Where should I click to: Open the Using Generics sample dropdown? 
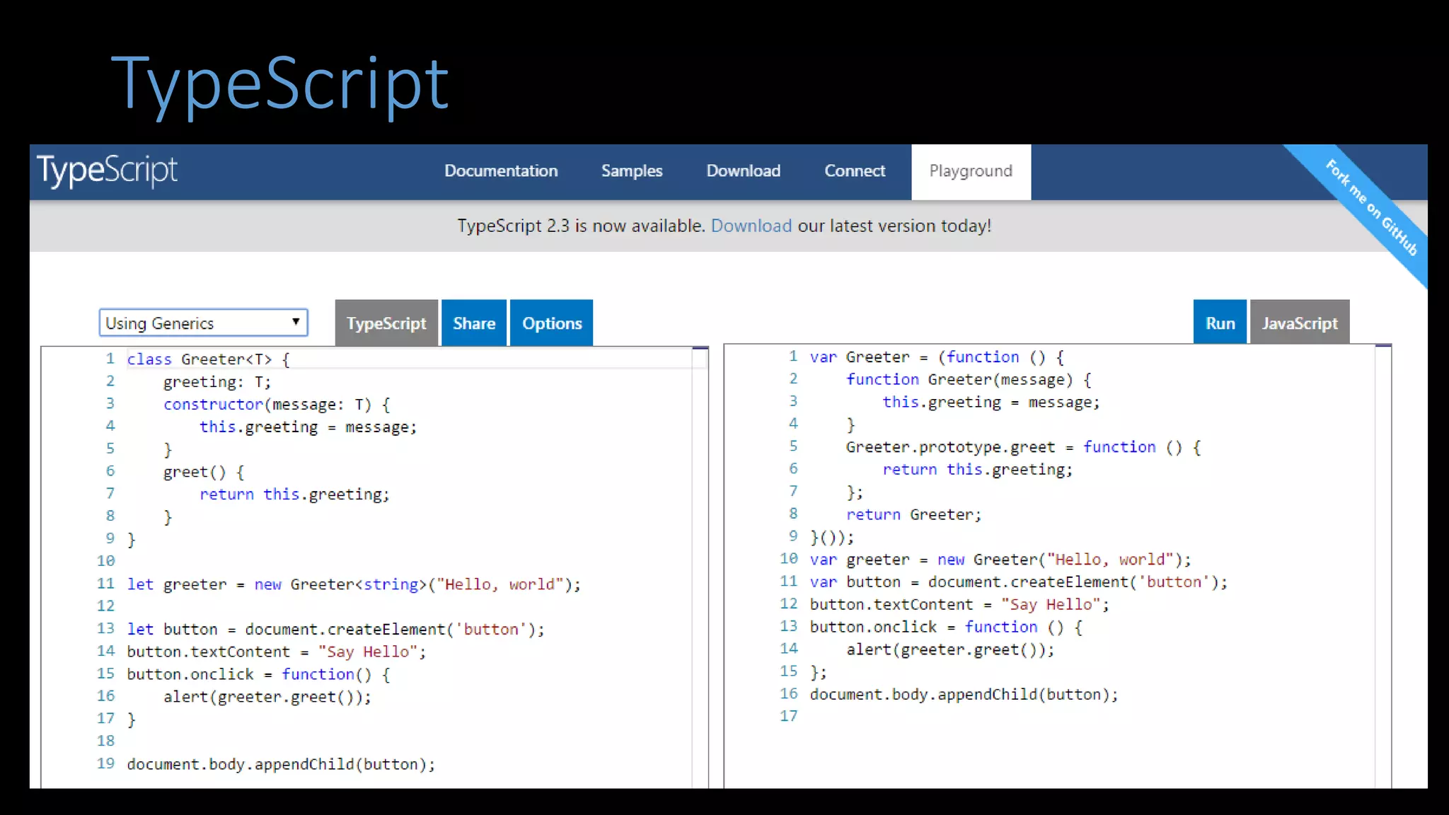[x=204, y=323]
